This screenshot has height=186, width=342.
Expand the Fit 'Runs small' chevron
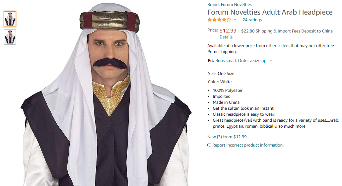point(271,60)
